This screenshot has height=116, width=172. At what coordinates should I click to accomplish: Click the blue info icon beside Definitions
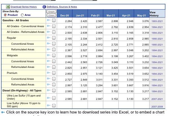[x=44, y=7]
